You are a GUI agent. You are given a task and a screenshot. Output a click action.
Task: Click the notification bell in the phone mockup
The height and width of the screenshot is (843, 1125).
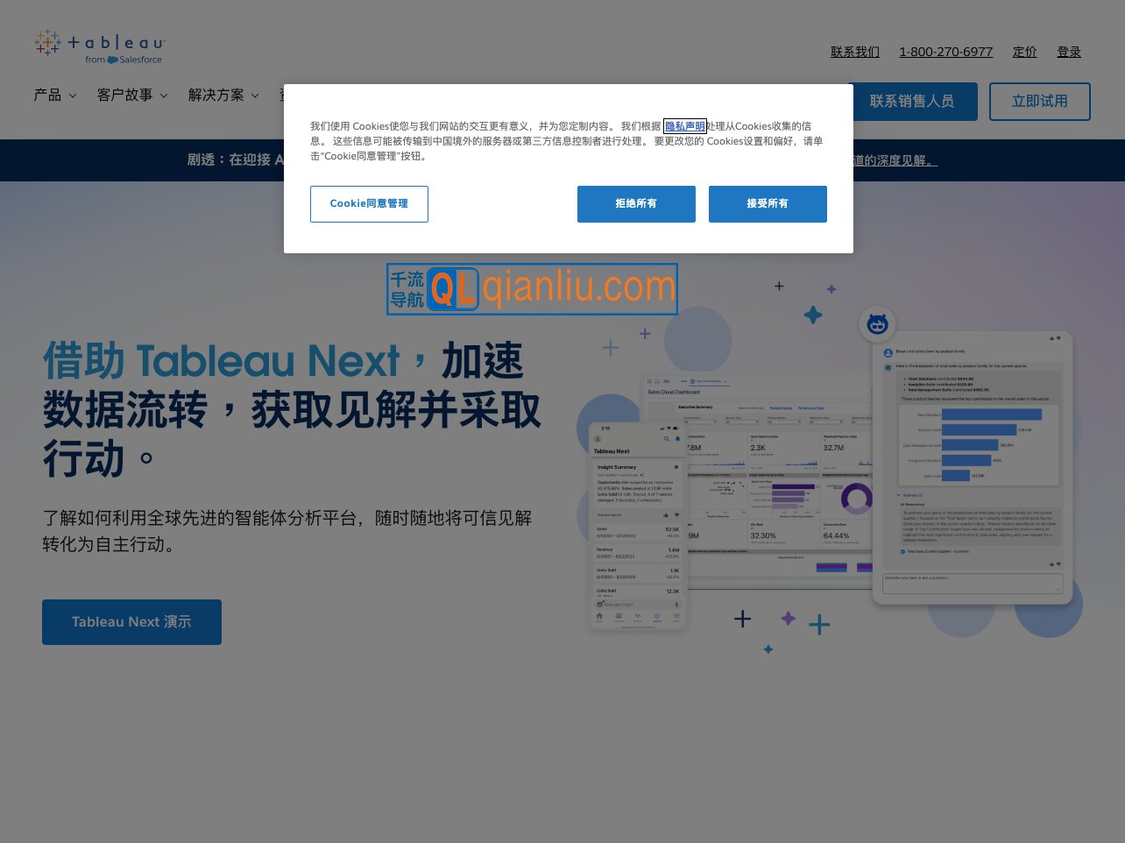click(x=677, y=438)
